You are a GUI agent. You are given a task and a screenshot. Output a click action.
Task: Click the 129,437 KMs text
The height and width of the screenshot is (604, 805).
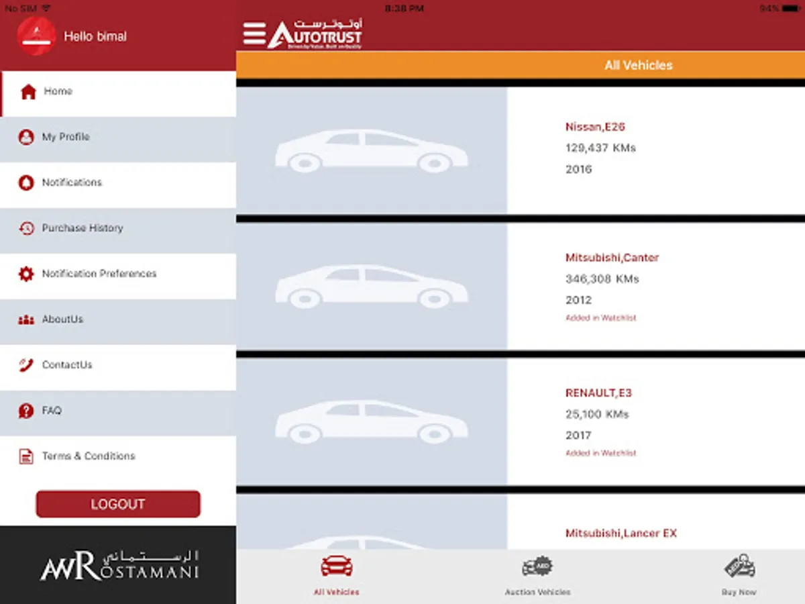(x=600, y=148)
